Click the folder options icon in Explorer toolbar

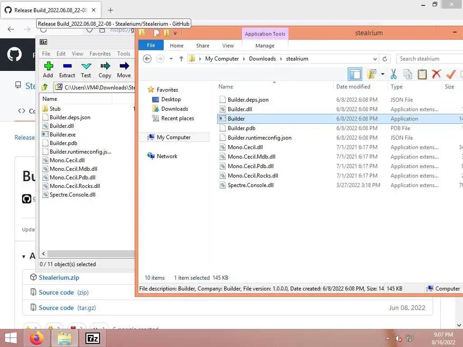(372, 74)
